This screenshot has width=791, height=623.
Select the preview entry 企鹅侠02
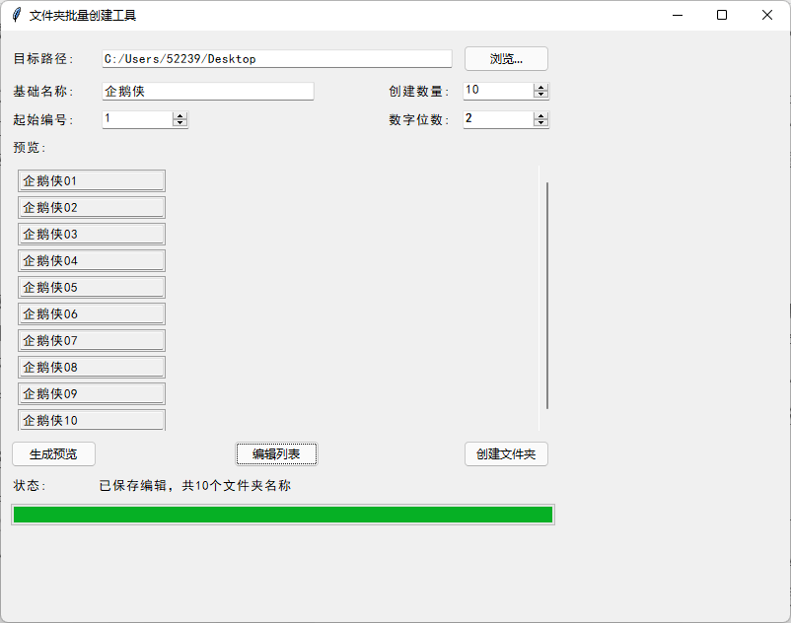92,208
